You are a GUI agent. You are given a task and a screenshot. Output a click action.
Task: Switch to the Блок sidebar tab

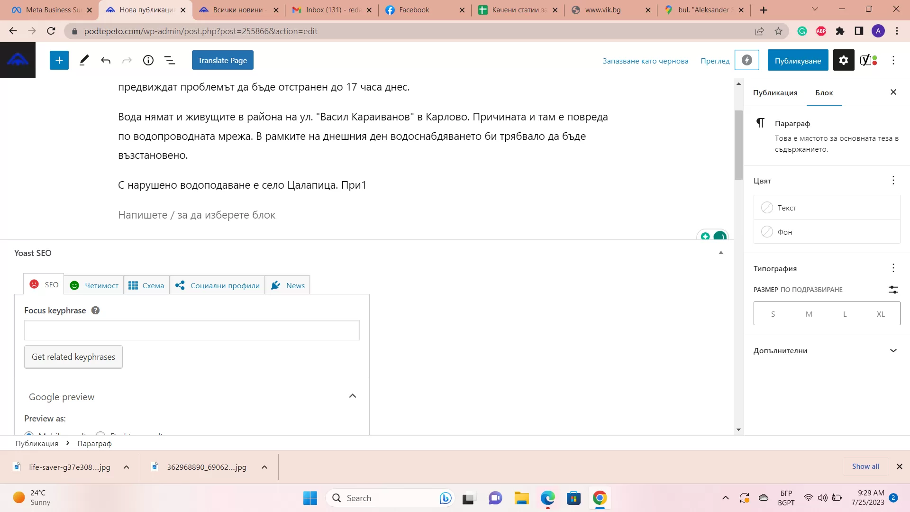(x=824, y=92)
